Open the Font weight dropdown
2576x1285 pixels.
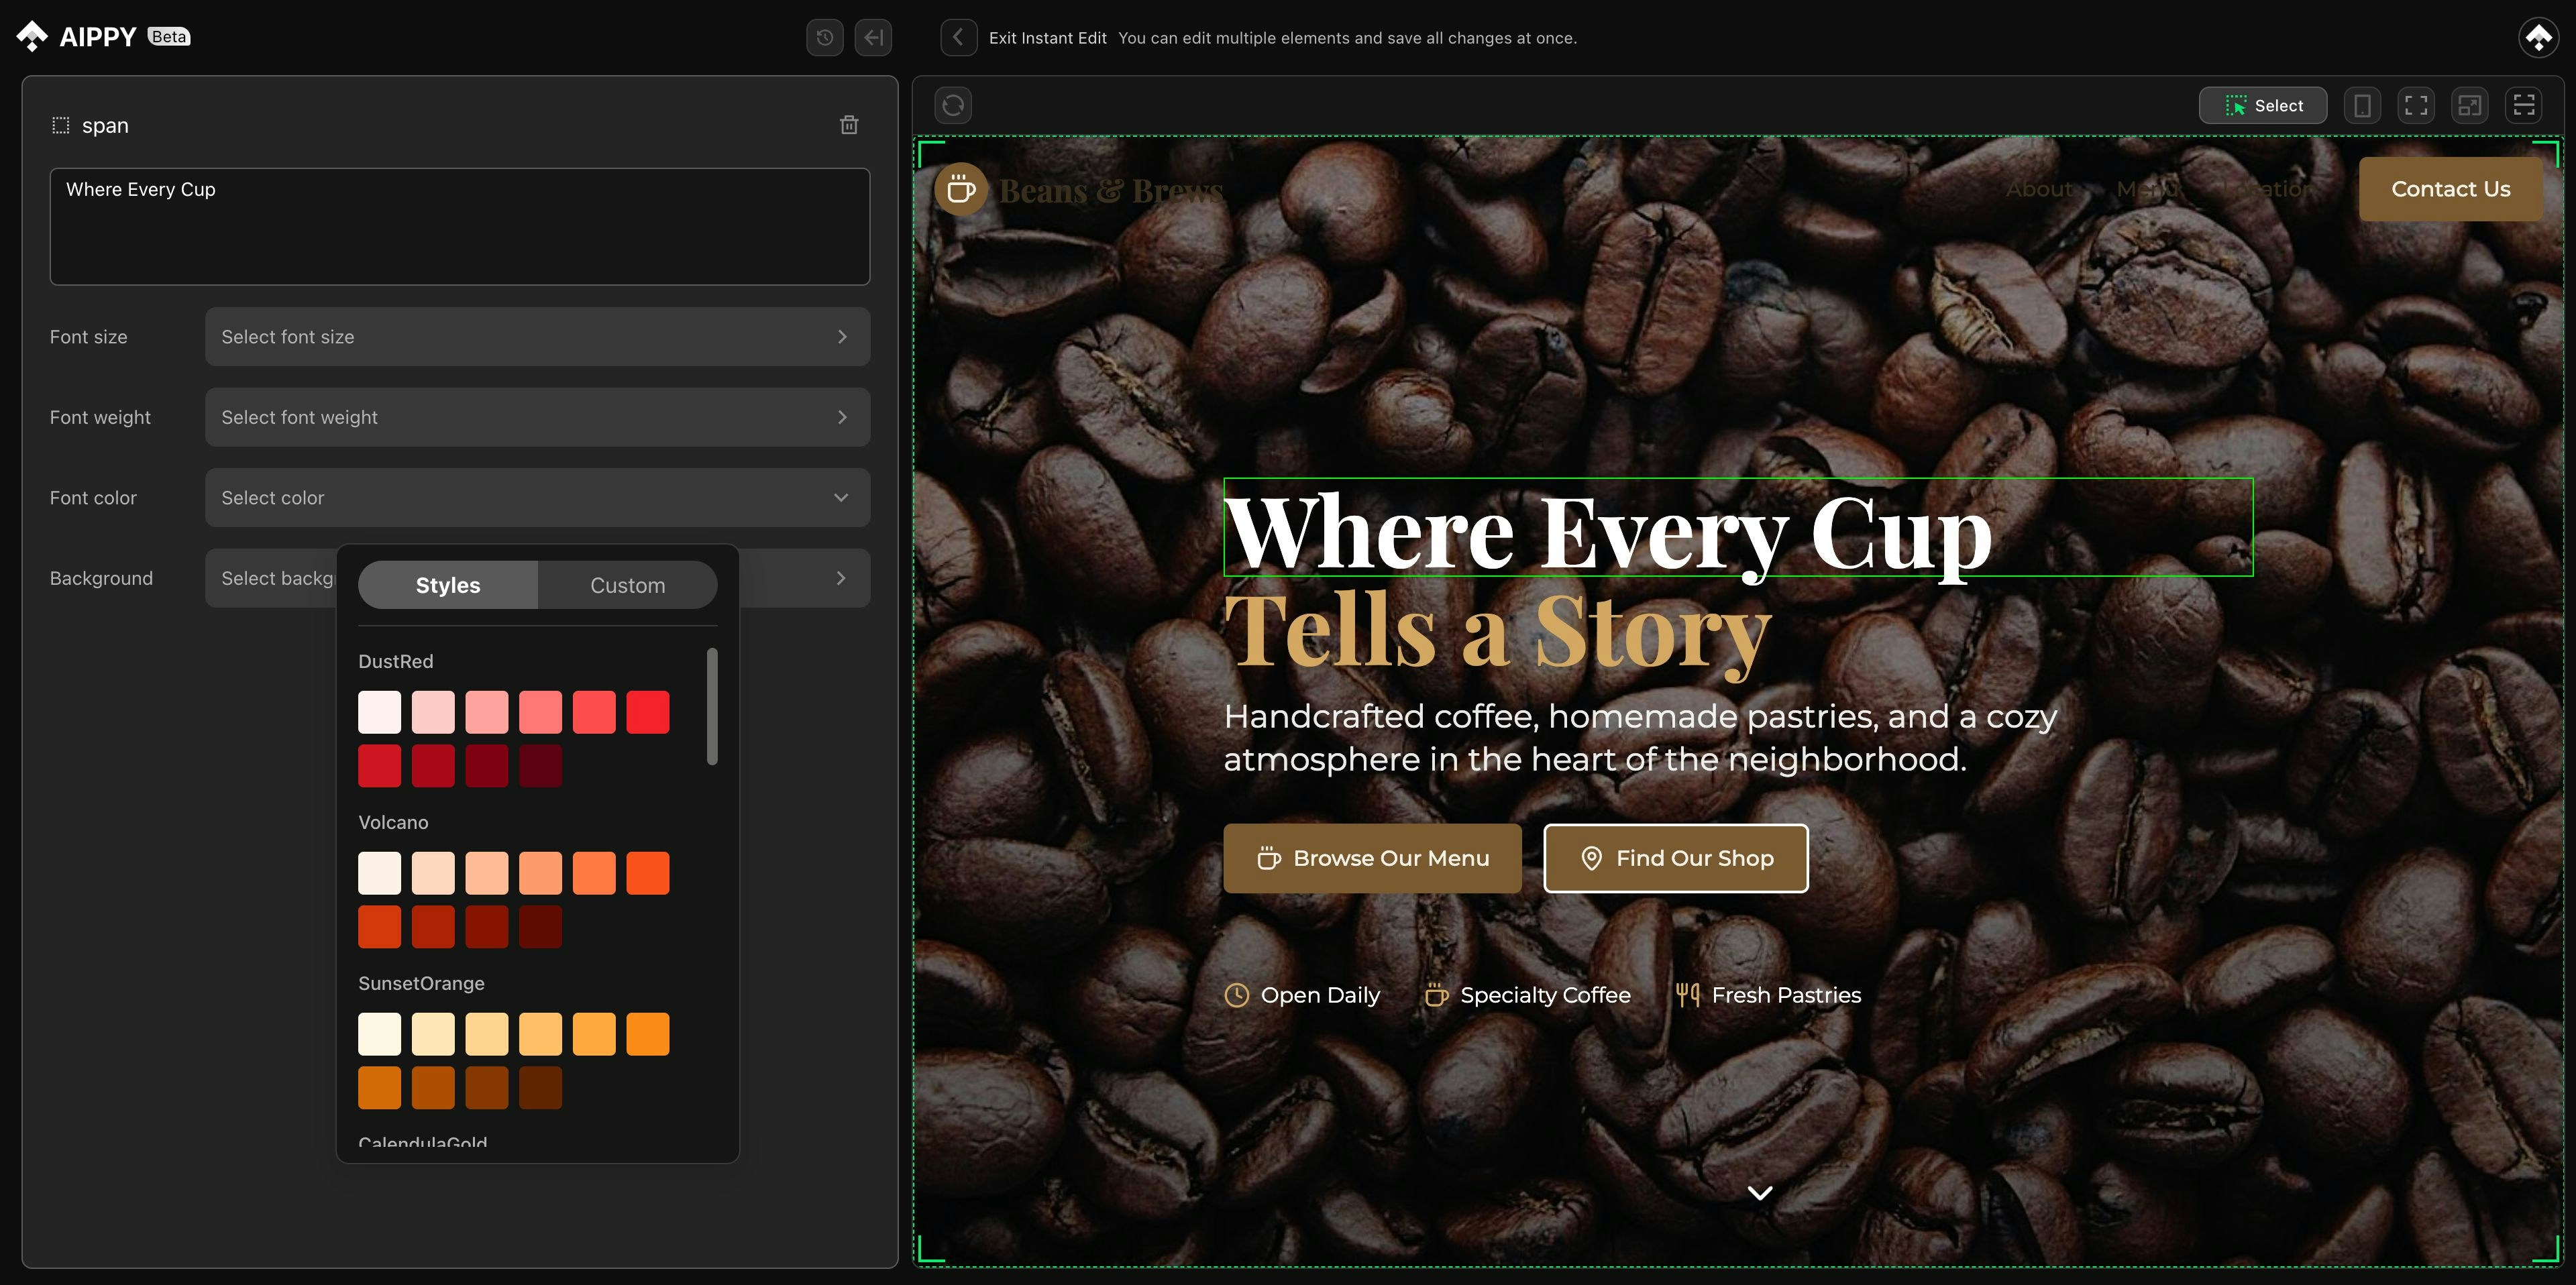(537, 417)
